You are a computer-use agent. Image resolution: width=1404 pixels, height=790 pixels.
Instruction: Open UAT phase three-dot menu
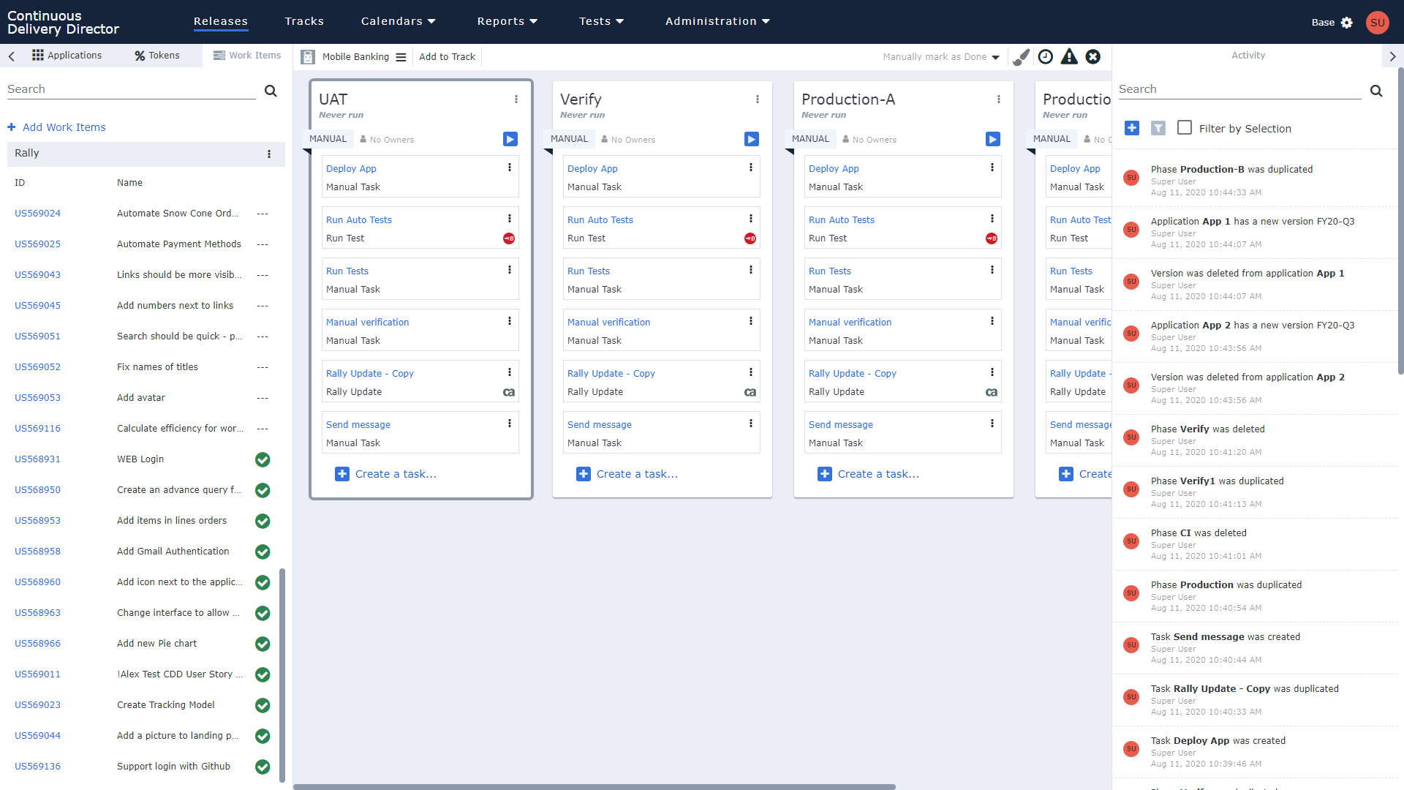click(516, 99)
